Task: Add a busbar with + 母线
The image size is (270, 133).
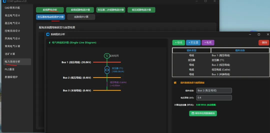Action: [x=178, y=43]
